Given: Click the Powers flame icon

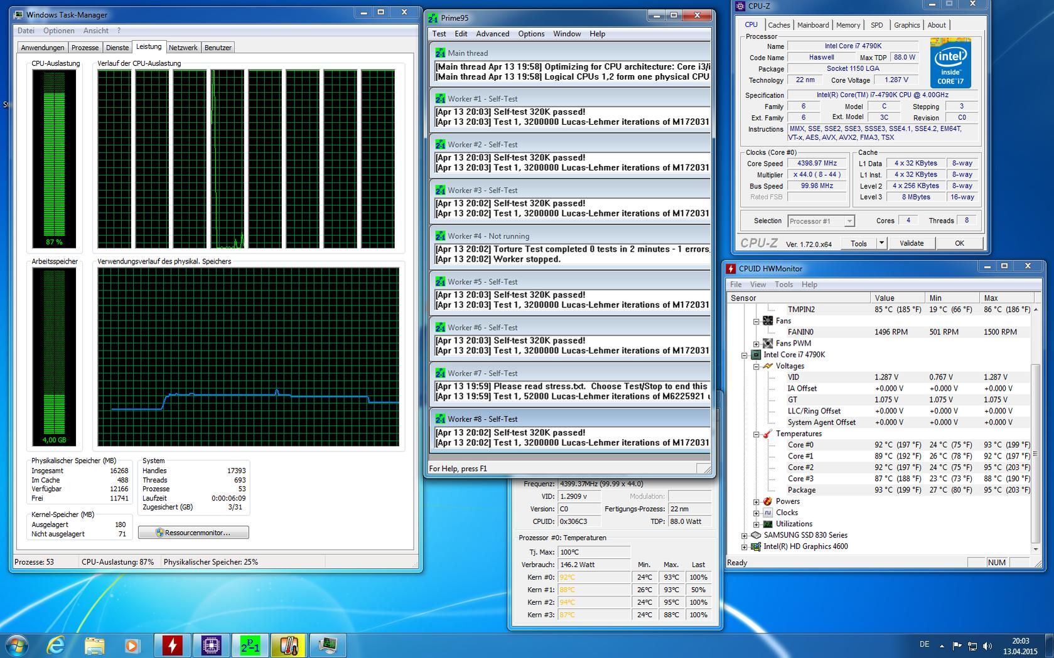Looking at the screenshot, I should [x=768, y=501].
